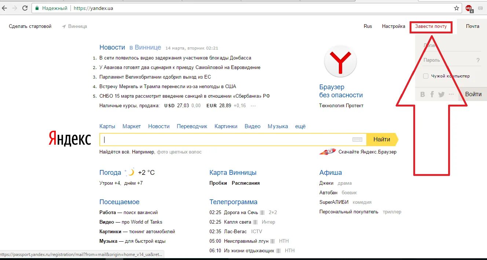487x260 pixels.
Task: Open news about Меркель и Трампа
Action: coord(168,87)
